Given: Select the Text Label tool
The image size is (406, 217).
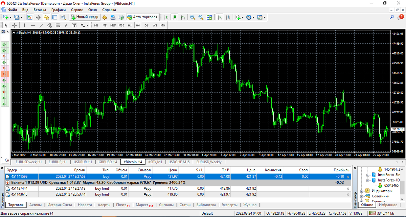Looking at the screenshot, I should click(x=74, y=25).
